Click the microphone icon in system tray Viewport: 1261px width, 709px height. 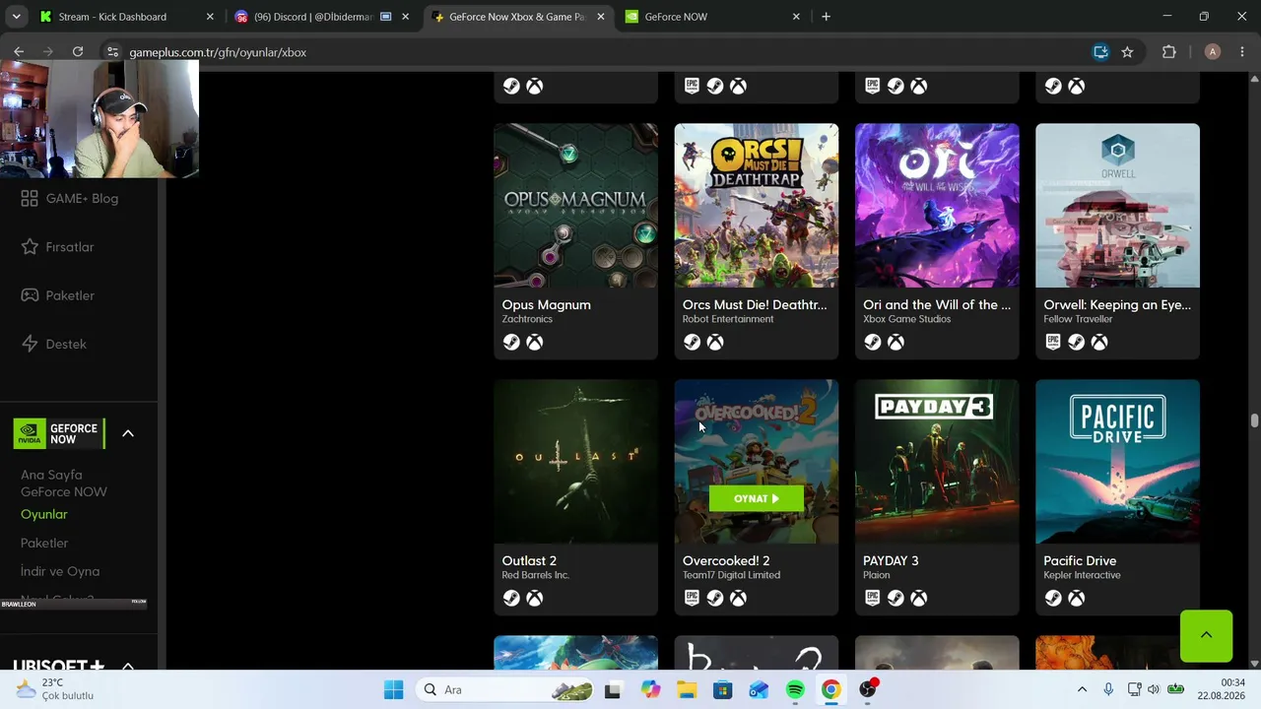pos(1108,689)
